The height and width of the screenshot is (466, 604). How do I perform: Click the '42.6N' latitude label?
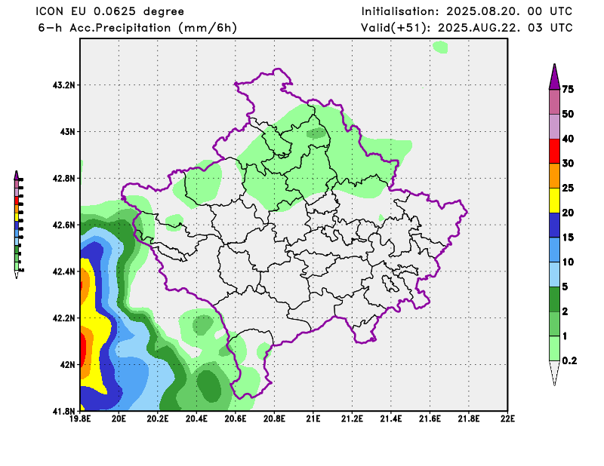click(64, 225)
